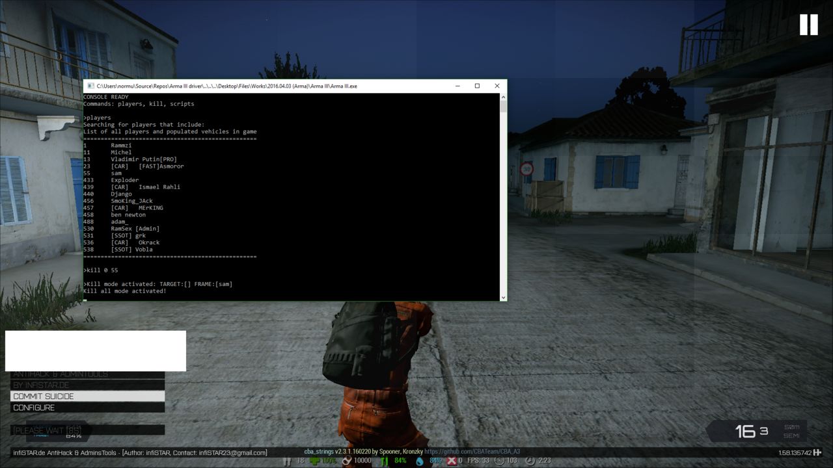This screenshot has height=468, width=833.
Task: Click the green bars icon beside 84%
Action: pyautogui.click(x=384, y=461)
